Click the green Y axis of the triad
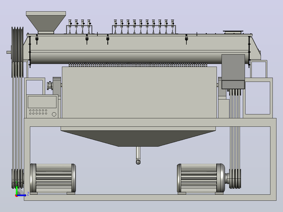This screenshot has width=283, height=212. 17,190
